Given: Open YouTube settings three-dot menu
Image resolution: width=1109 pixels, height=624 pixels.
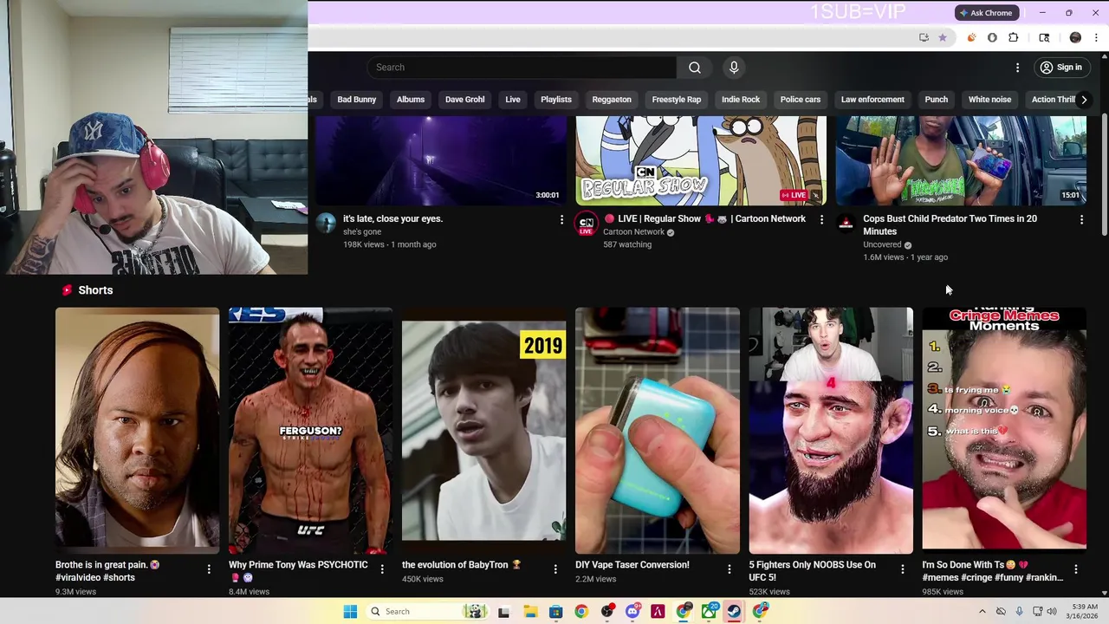Looking at the screenshot, I should click(1018, 68).
